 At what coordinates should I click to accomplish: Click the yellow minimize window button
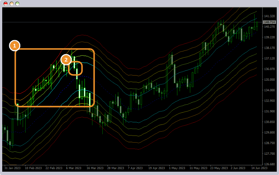(11, 4)
